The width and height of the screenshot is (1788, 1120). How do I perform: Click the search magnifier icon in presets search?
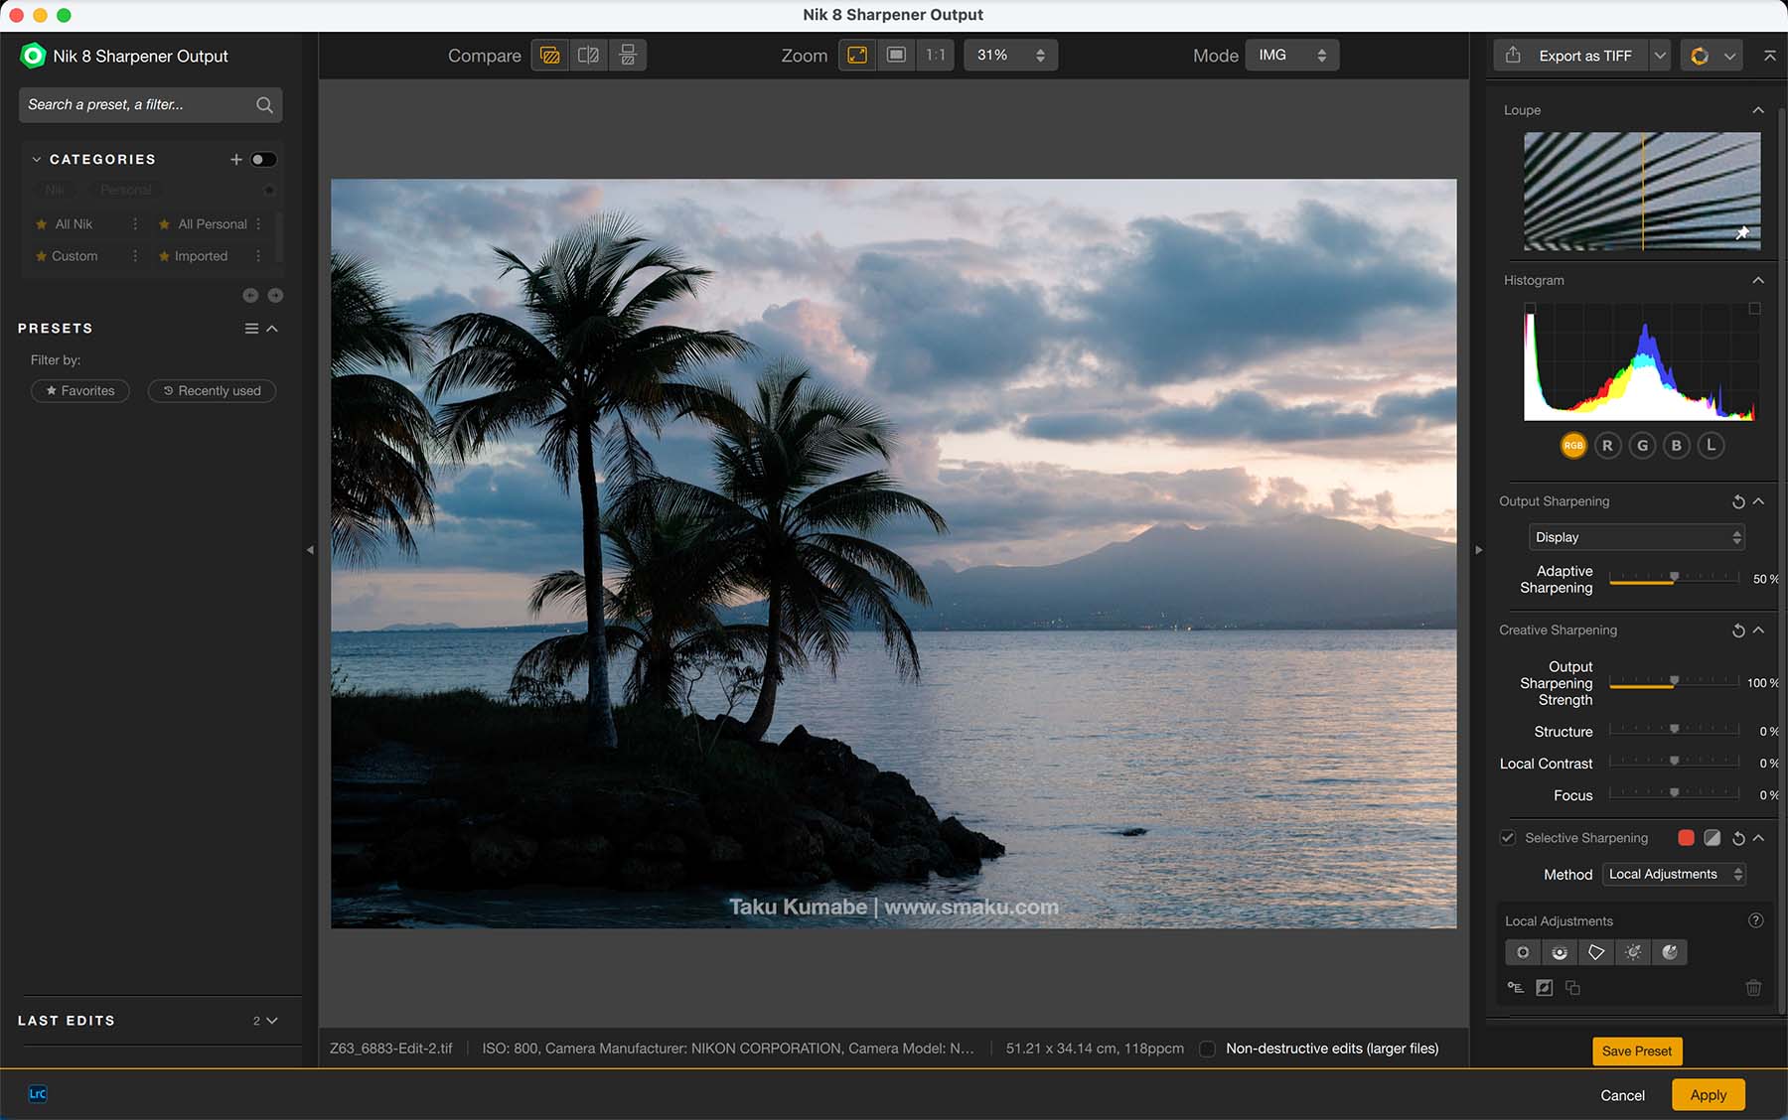pos(264,105)
